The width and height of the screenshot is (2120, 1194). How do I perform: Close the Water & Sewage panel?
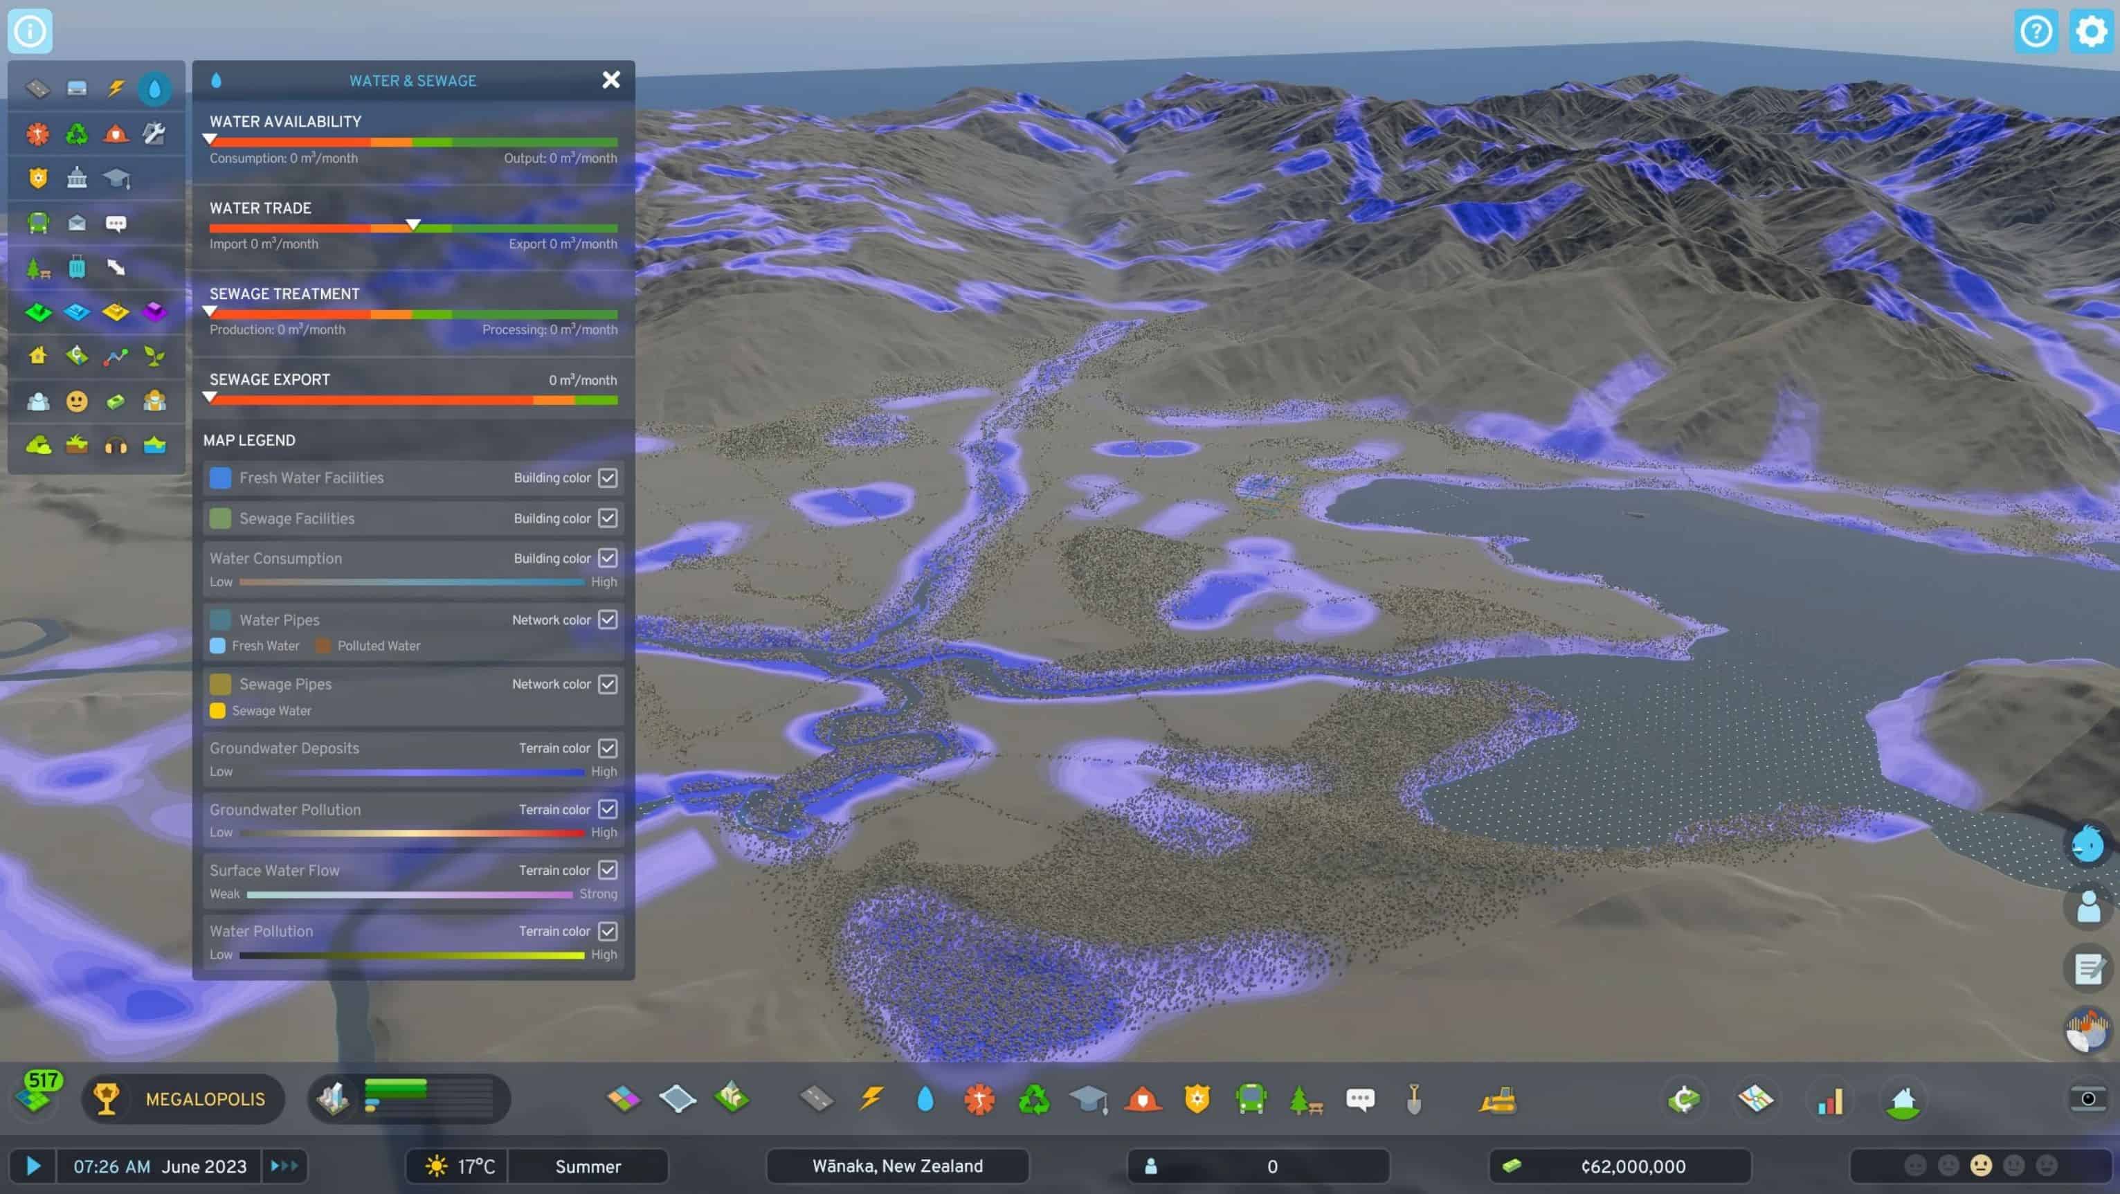pyautogui.click(x=610, y=80)
